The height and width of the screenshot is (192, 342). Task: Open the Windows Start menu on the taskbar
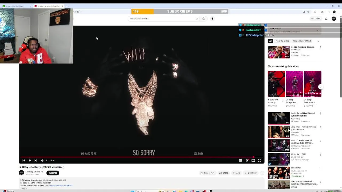(x=133, y=191)
